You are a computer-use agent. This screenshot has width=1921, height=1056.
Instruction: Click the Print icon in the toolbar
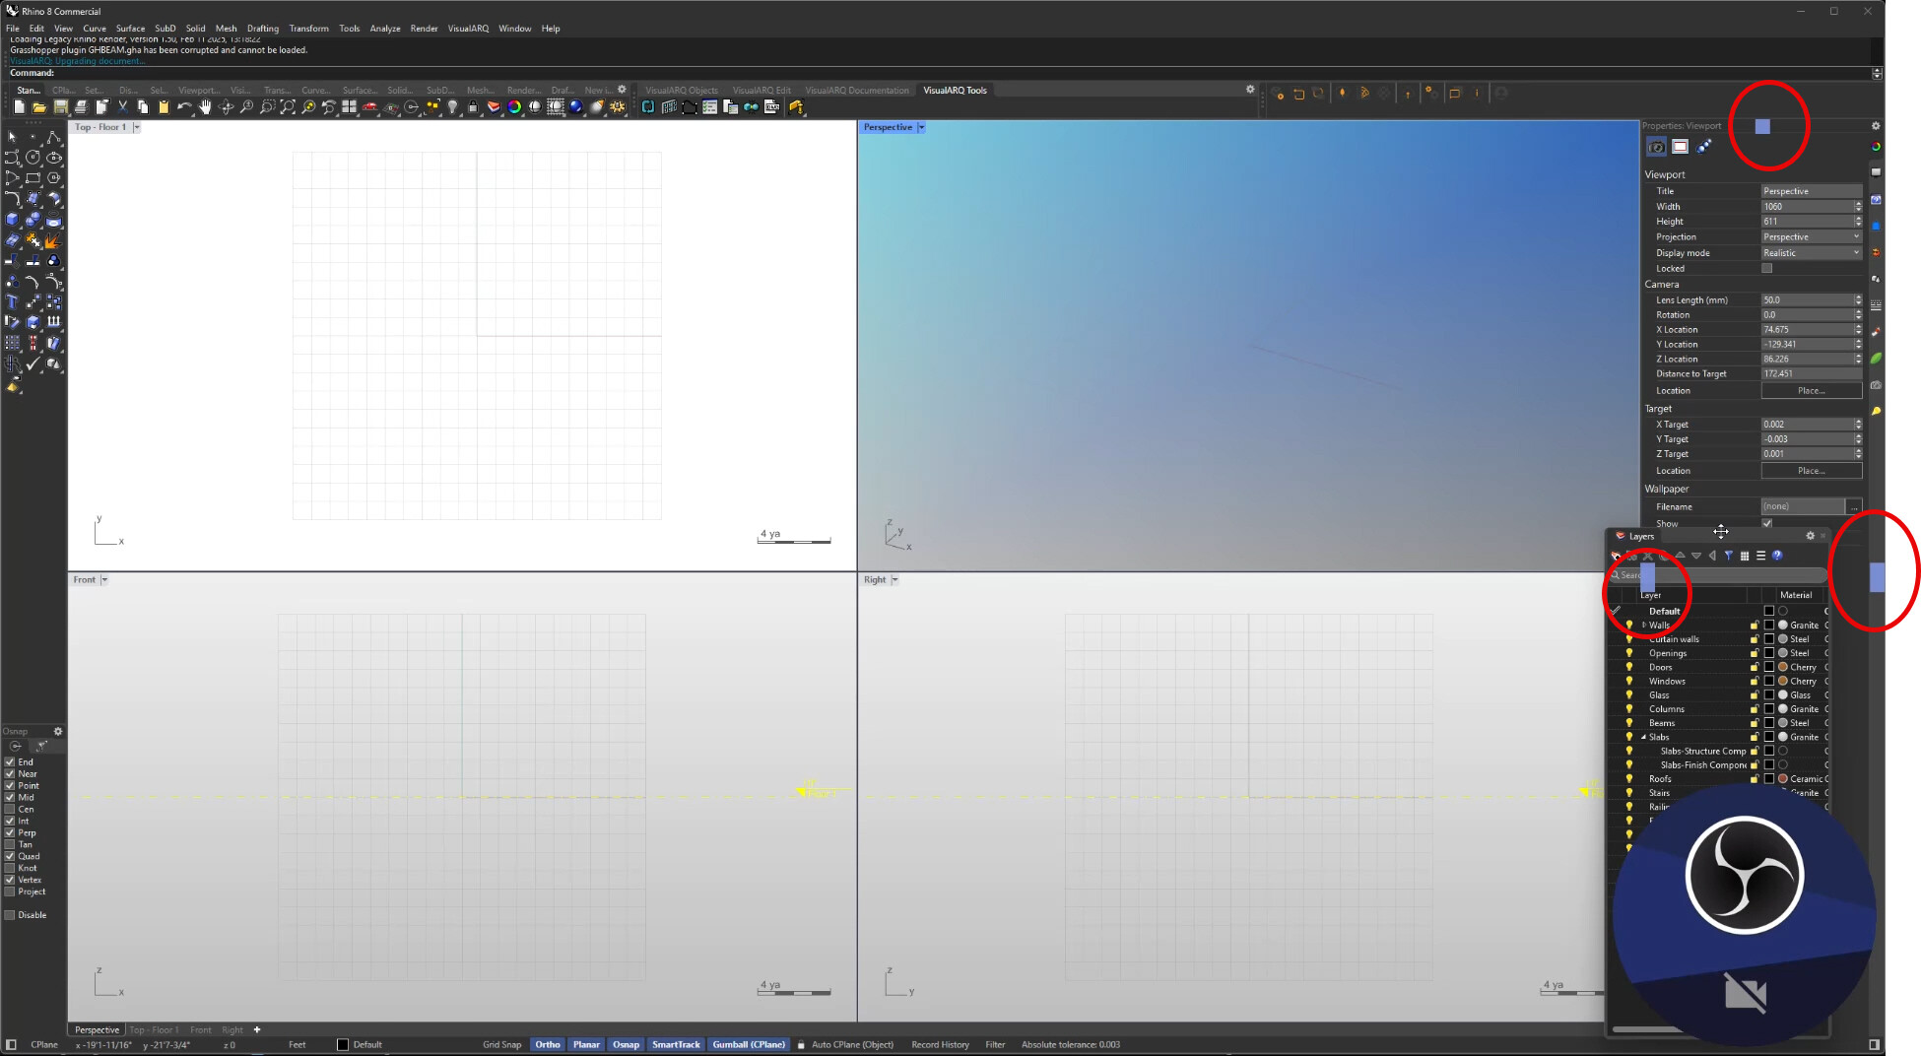81,107
